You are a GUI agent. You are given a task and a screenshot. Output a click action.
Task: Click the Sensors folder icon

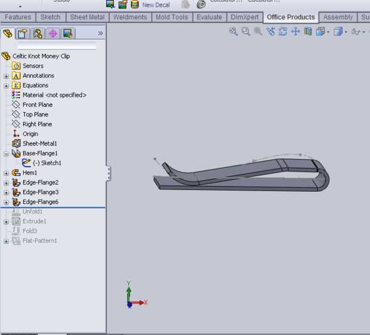click(16, 66)
